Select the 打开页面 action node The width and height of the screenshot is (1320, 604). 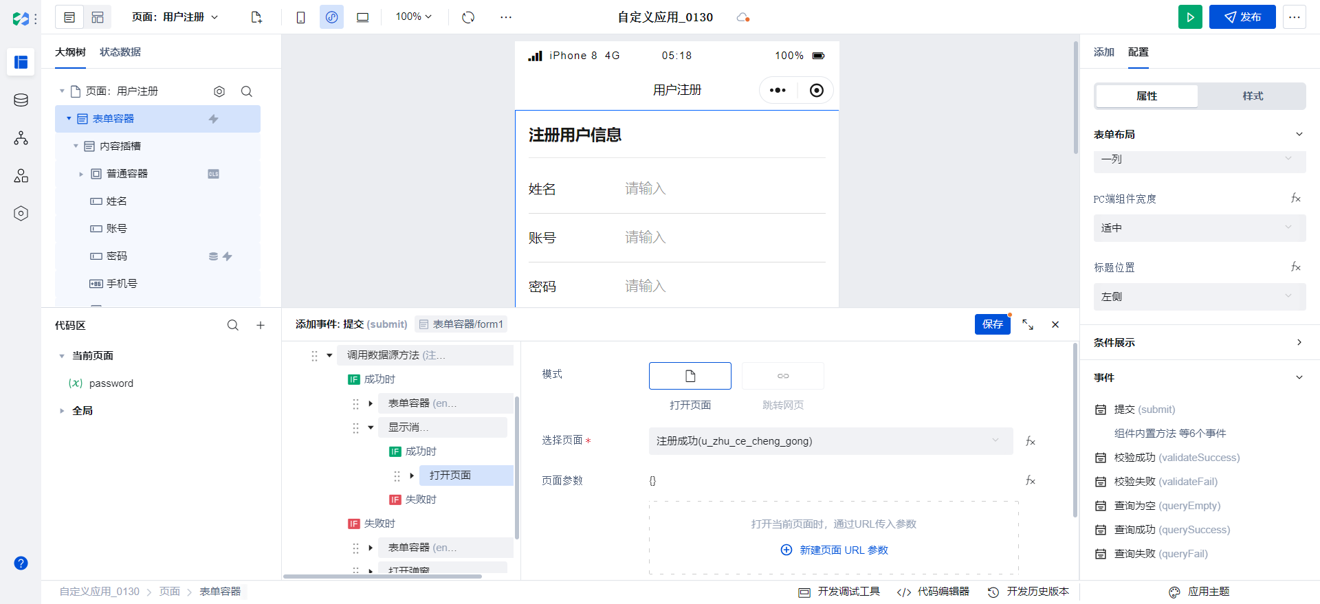(x=466, y=476)
